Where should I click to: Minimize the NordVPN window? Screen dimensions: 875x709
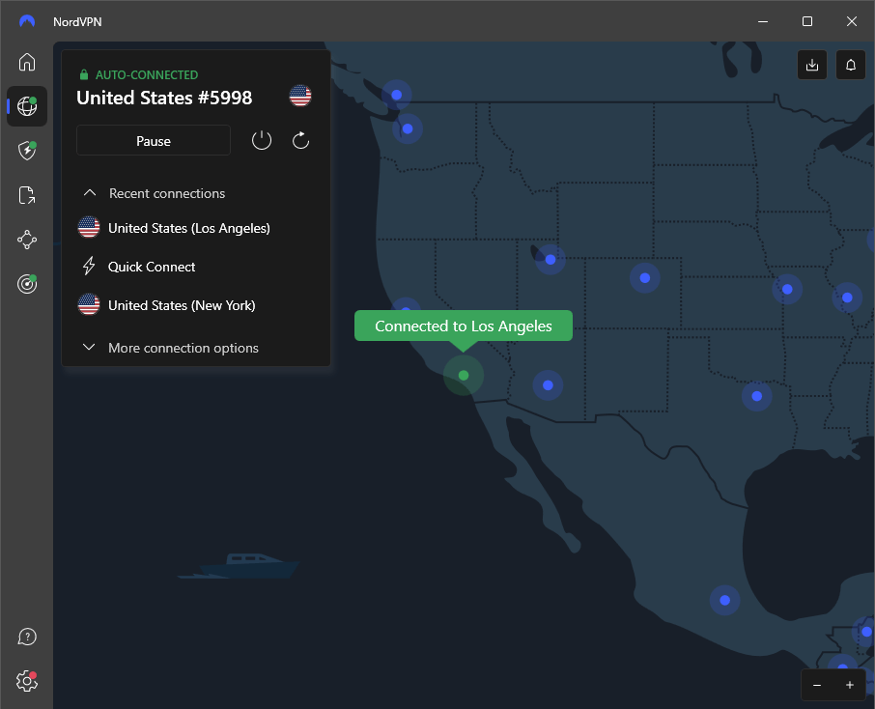point(763,21)
